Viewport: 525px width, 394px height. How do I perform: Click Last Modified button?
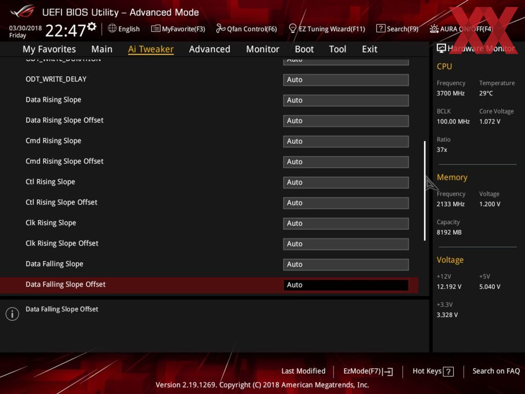coord(303,371)
